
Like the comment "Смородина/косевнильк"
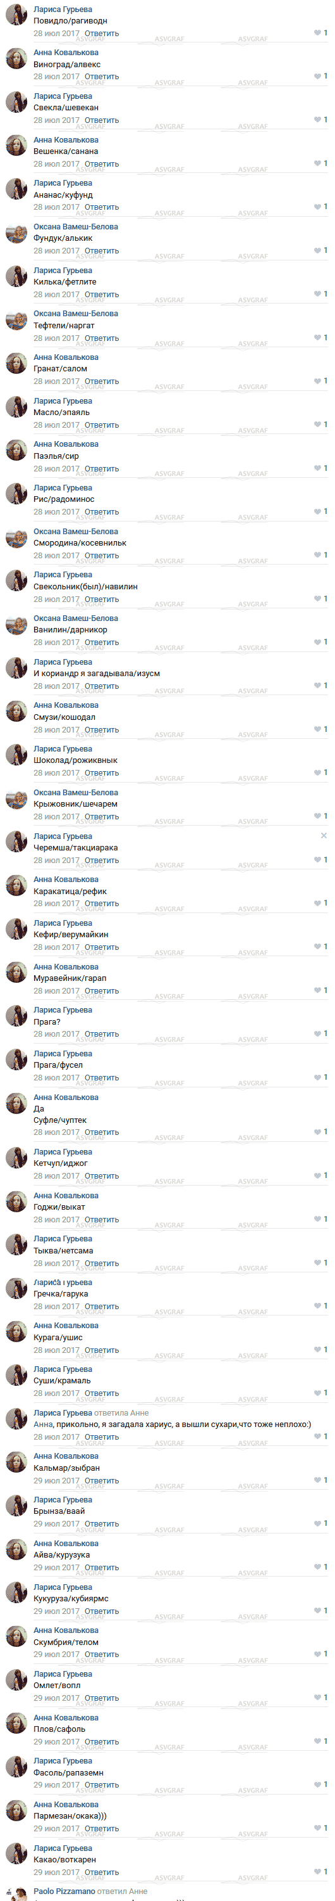point(320,556)
